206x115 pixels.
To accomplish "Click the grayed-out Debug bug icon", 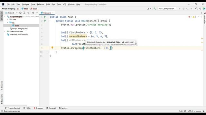I will [183, 9].
